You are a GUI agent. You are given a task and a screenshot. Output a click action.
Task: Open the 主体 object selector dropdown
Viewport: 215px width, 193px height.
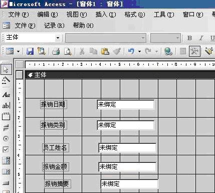point(58,38)
